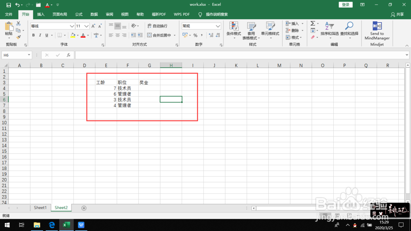The image size is (411, 231).
Task: Open the Format (格式) cells dropdown
Action: (293, 37)
